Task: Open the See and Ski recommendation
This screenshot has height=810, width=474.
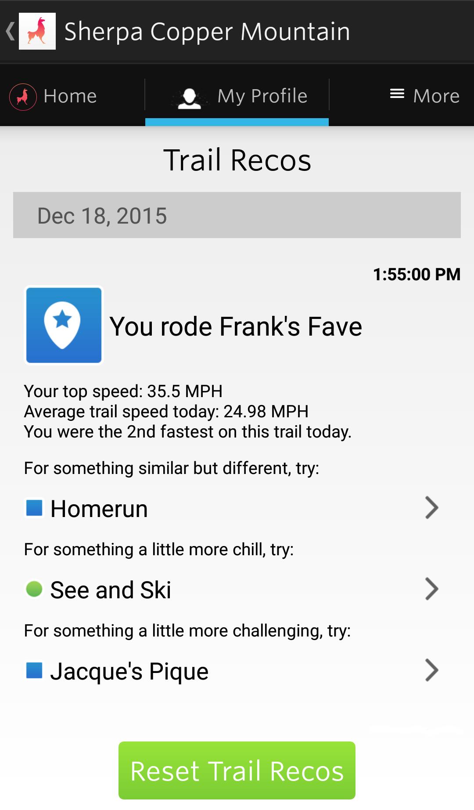Action: click(111, 590)
